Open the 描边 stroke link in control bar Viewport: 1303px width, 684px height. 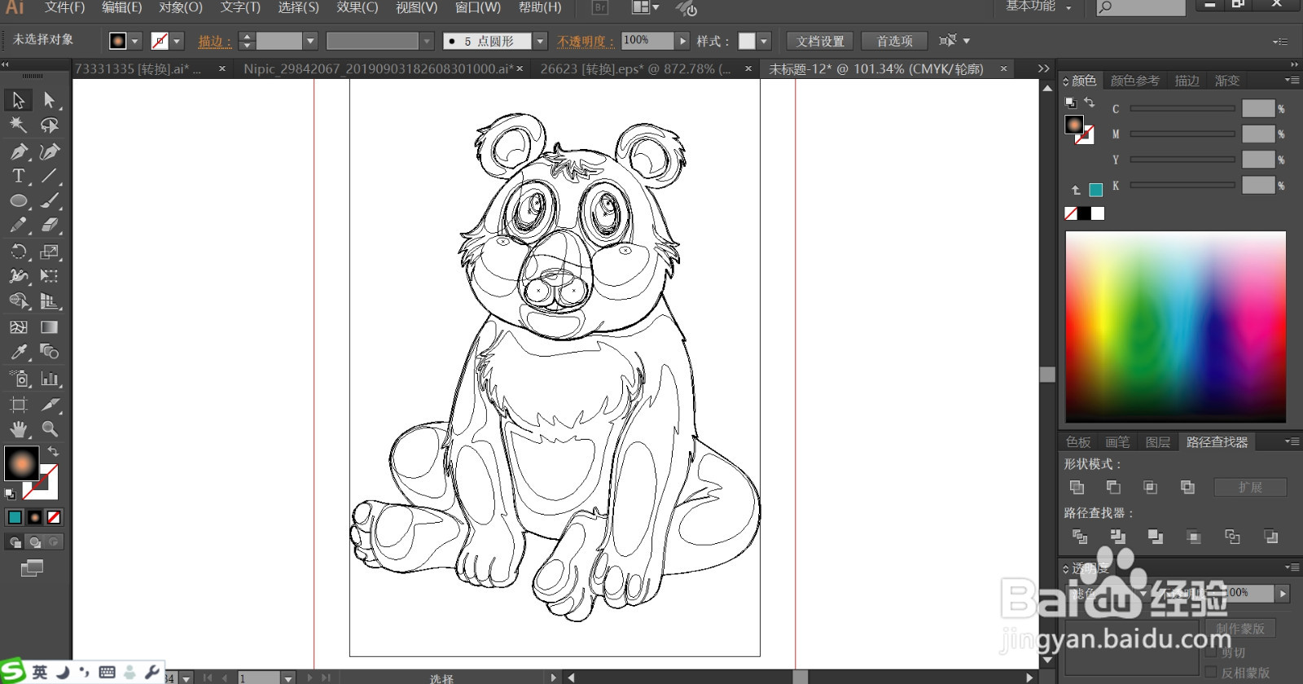(214, 41)
